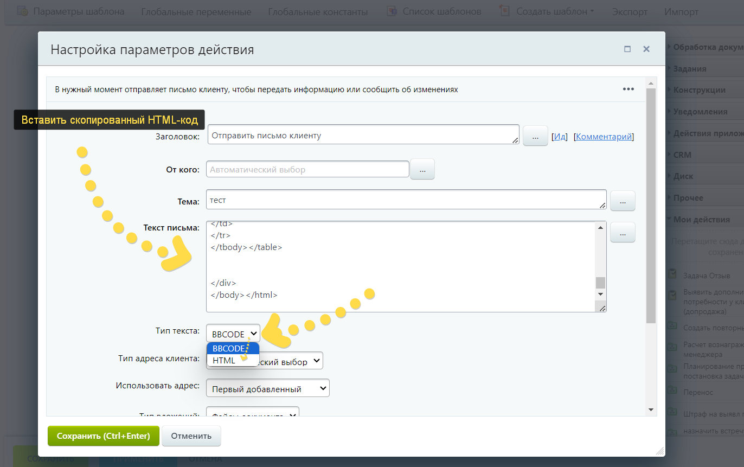Click the green Сохранить (Ctrl+Enter) button
The width and height of the screenshot is (744, 467).
104,436
